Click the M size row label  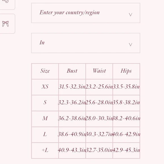click(45, 118)
